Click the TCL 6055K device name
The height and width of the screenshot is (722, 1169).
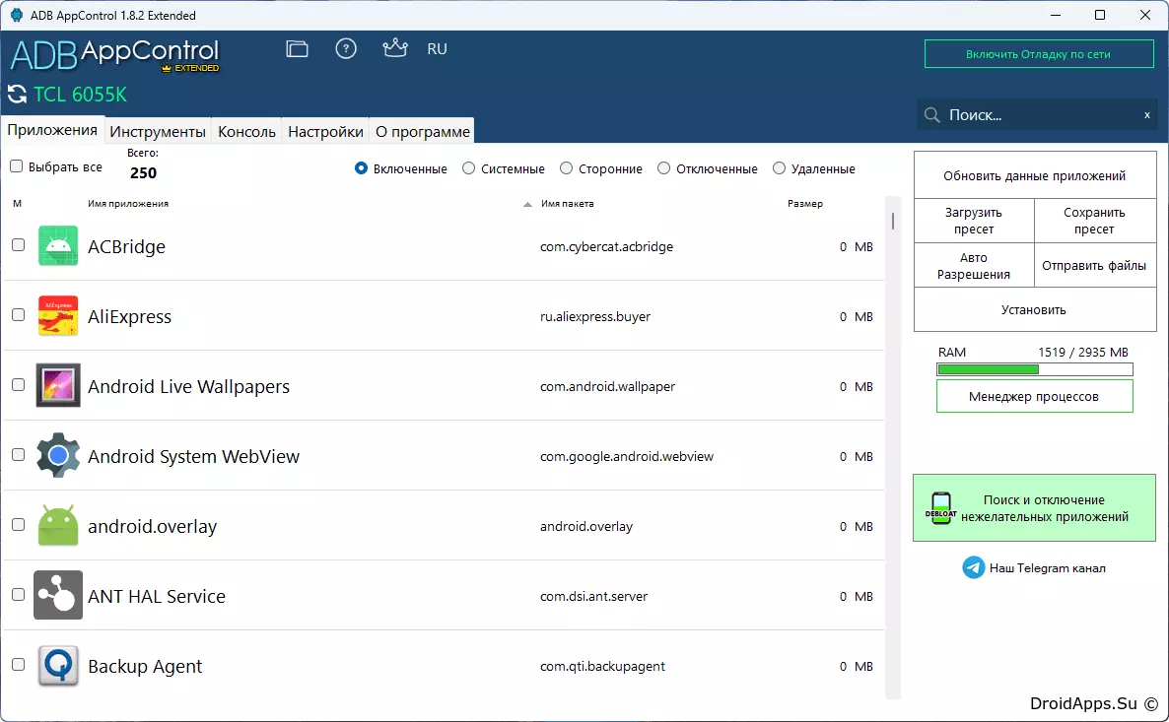click(x=81, y=95)
